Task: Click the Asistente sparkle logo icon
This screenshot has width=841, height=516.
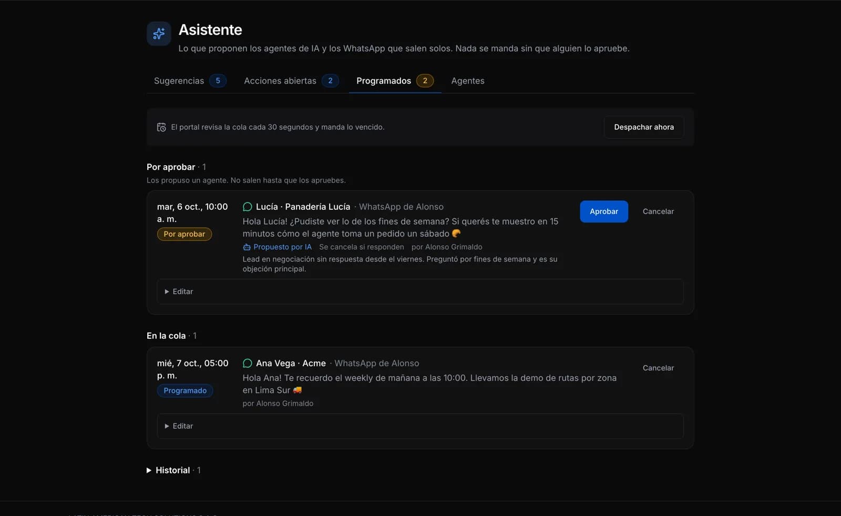Action: click(x=159, y=34)
